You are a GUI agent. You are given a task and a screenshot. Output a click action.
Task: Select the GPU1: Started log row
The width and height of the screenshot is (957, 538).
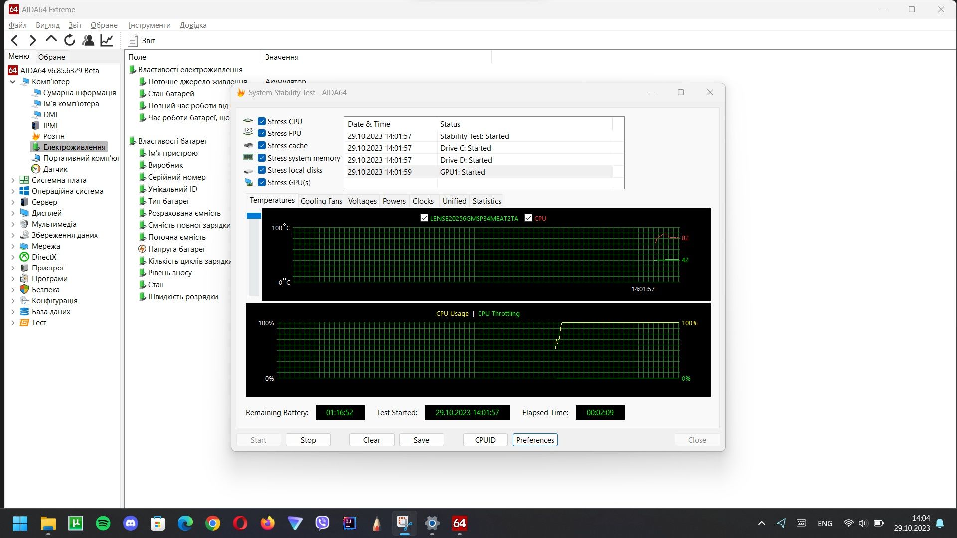tap(478, 172)
